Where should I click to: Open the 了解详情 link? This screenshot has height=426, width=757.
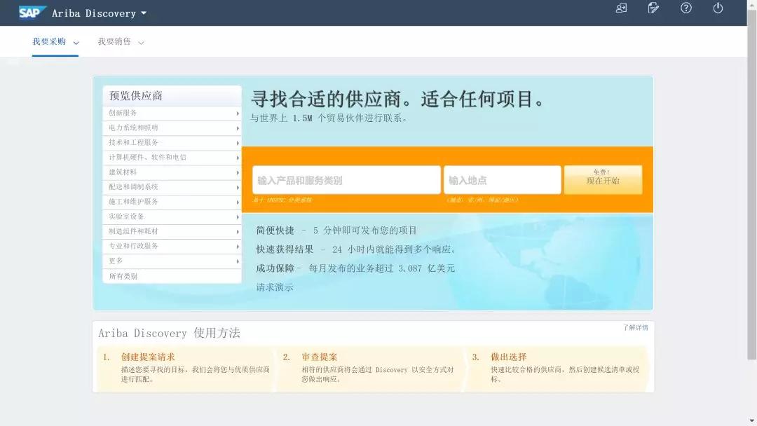click(x=635, y=328)
